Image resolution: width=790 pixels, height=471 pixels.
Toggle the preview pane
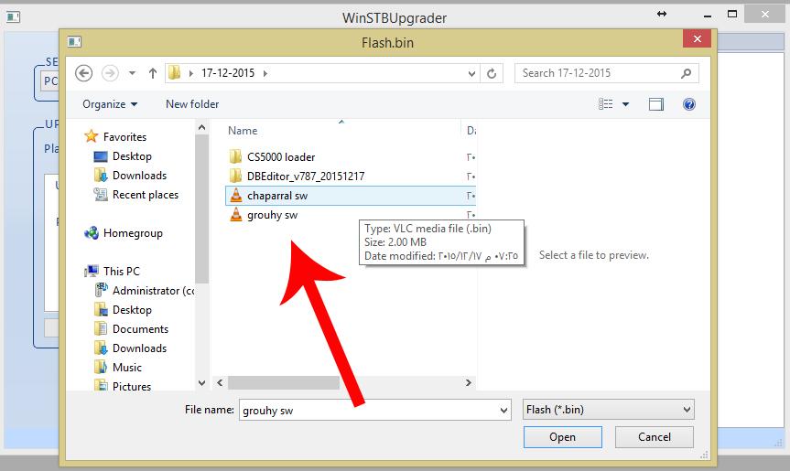656,104
